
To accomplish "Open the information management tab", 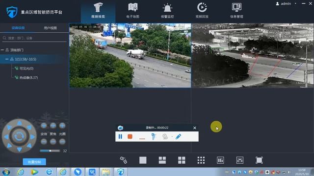I will click(236, 11).
